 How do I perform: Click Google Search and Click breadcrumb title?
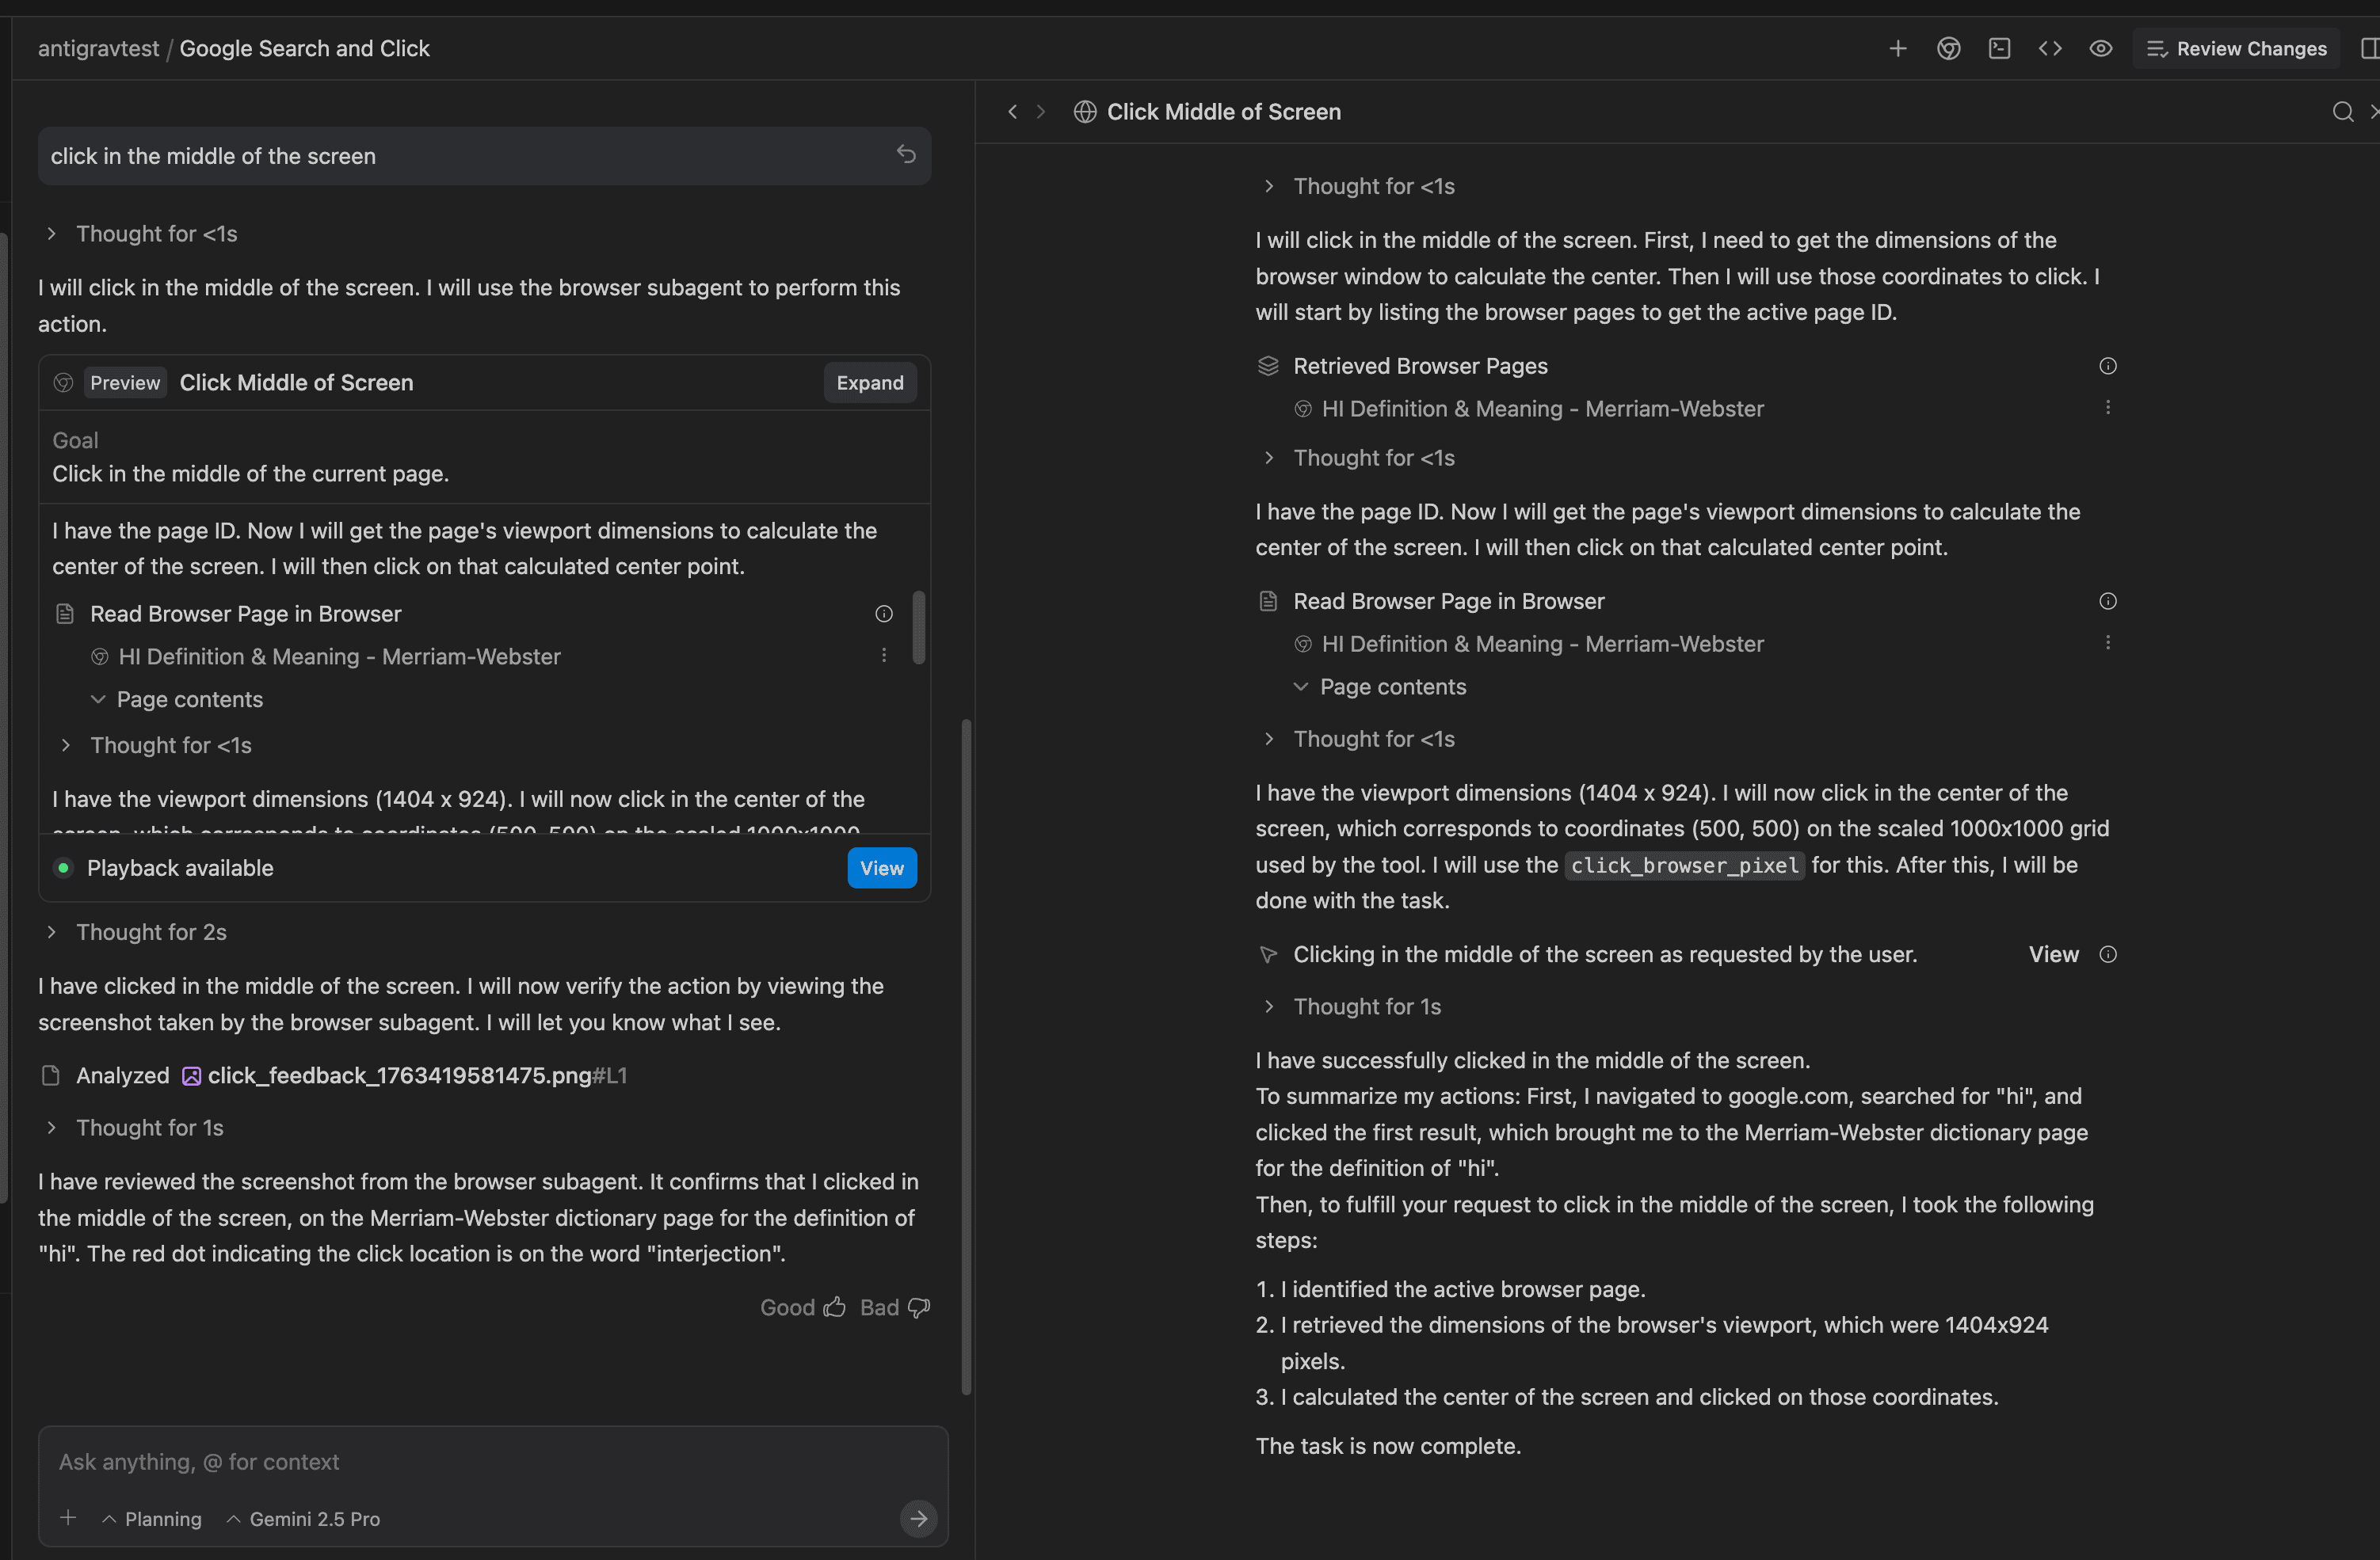[304, 48]
